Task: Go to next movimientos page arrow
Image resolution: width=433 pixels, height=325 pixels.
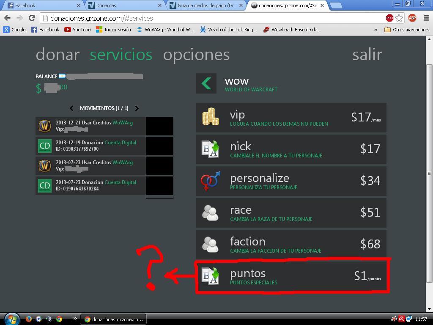Action: coord(137,108)
